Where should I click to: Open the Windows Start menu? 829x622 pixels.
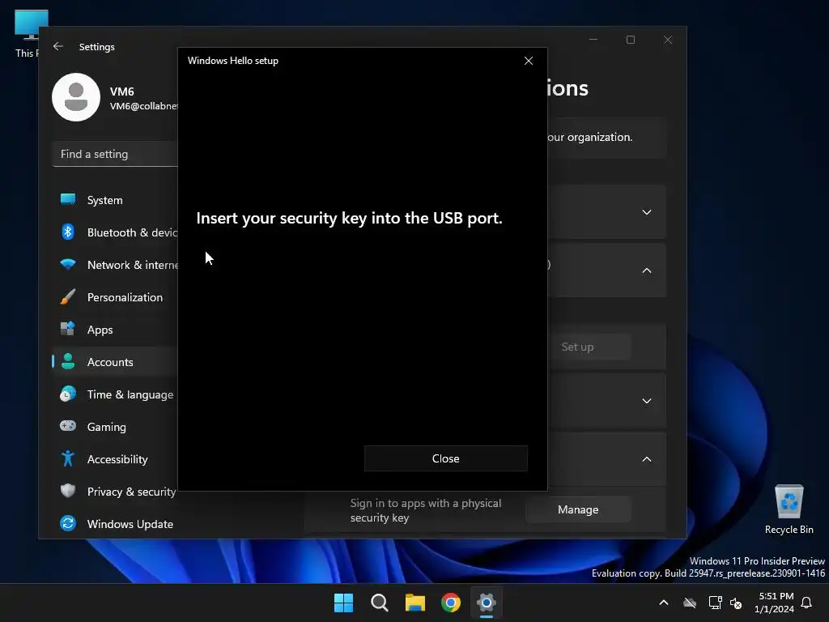(x=343, y=603)
